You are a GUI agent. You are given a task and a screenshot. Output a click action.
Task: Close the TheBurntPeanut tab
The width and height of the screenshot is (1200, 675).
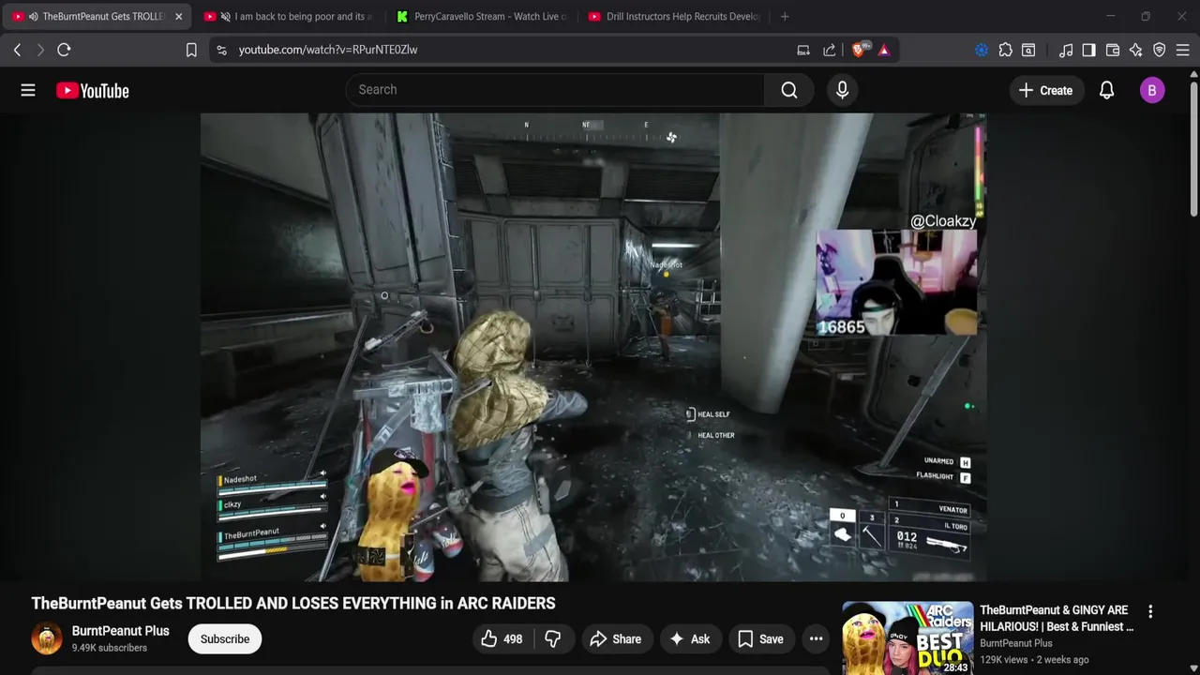click(178, 16)
